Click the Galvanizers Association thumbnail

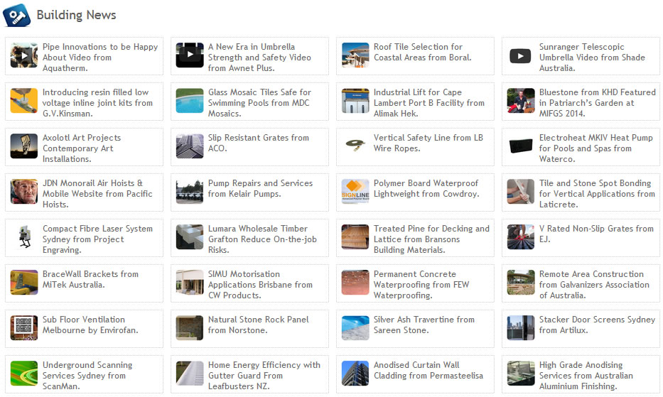pos(520,283)
